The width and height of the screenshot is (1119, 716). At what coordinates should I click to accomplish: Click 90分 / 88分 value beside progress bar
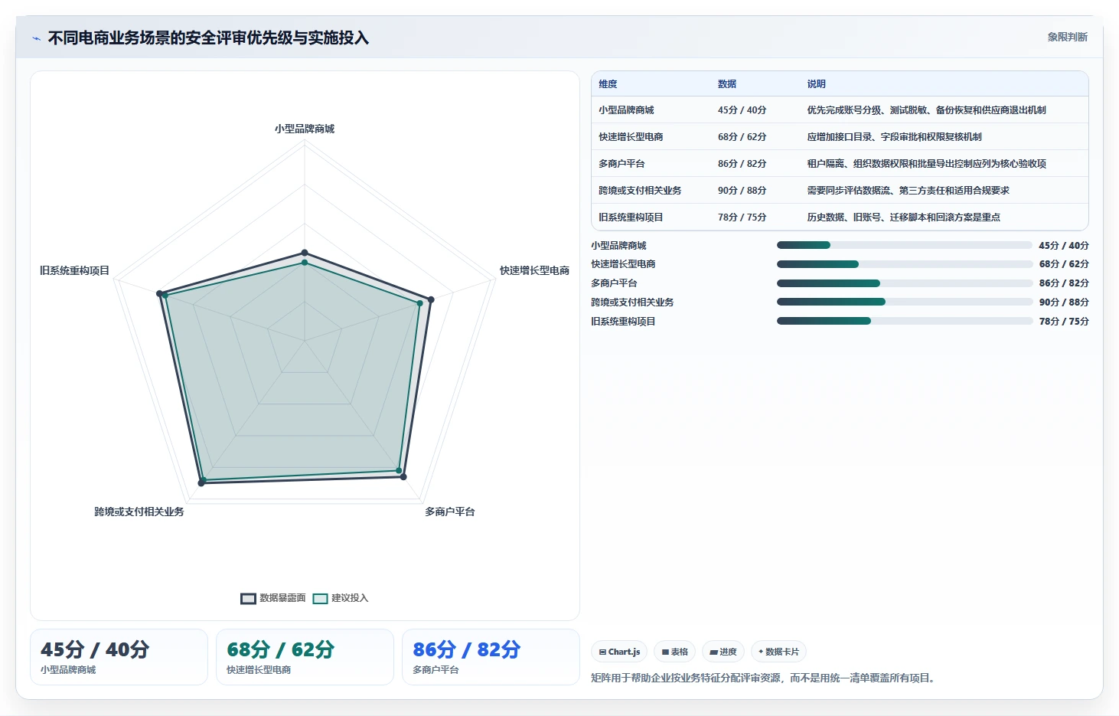coord(1064,302)
